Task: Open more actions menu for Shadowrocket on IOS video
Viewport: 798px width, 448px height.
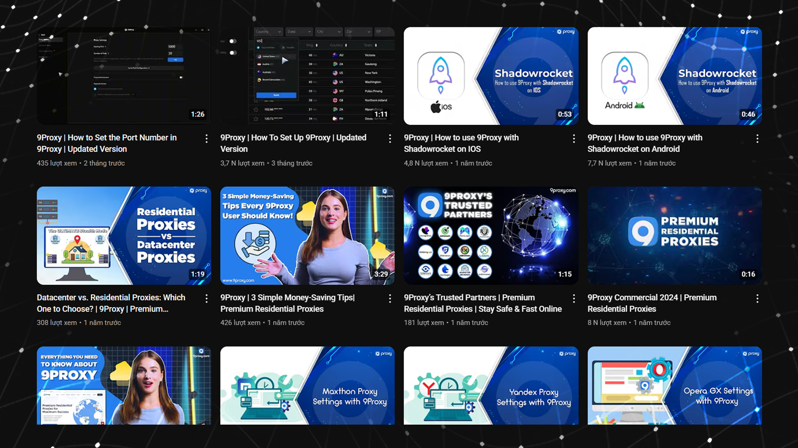Action: pyautogui.click(x=574, y=139)
